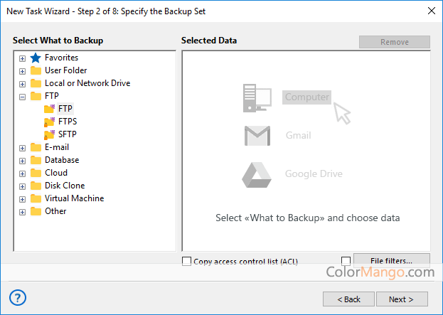Go back with the Back button

point(348,299)
